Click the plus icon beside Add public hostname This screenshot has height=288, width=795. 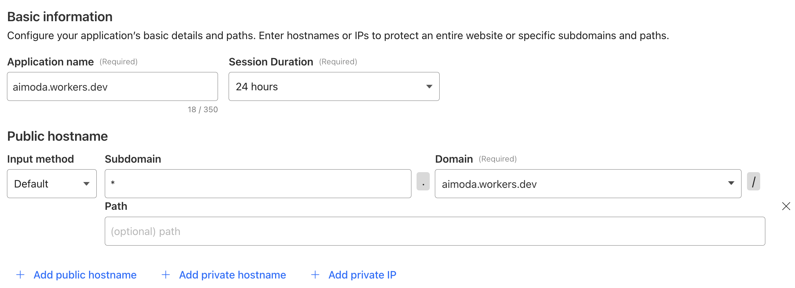pyautogui.click(x=21, y=275)
